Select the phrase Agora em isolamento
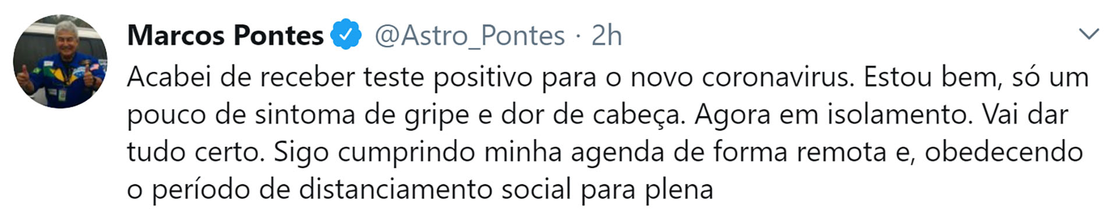 point(834,115)
